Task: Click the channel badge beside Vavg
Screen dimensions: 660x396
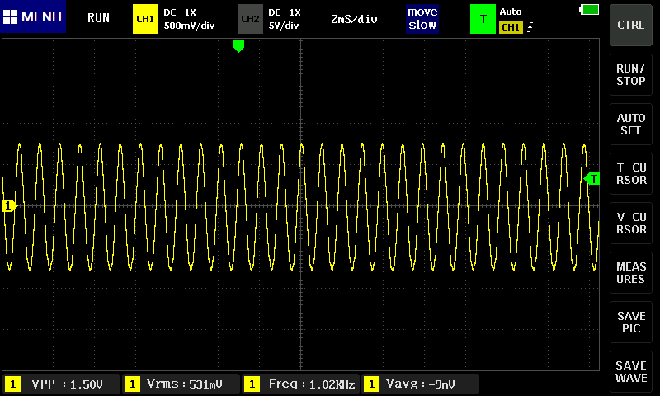Action: [x=371, y=384]
